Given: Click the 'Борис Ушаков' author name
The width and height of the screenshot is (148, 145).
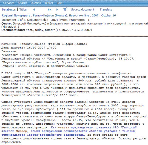Looking at the screenshot, I should (73, 62).
